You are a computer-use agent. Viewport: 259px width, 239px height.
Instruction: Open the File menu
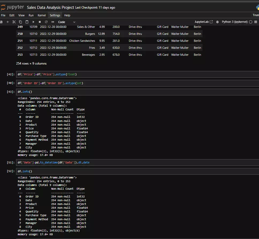coord(3,15)
